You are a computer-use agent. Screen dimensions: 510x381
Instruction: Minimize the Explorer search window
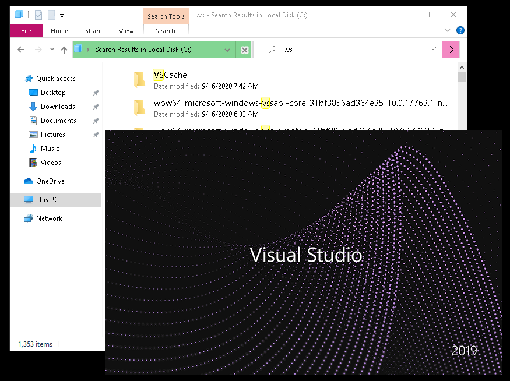click(400, 15)
